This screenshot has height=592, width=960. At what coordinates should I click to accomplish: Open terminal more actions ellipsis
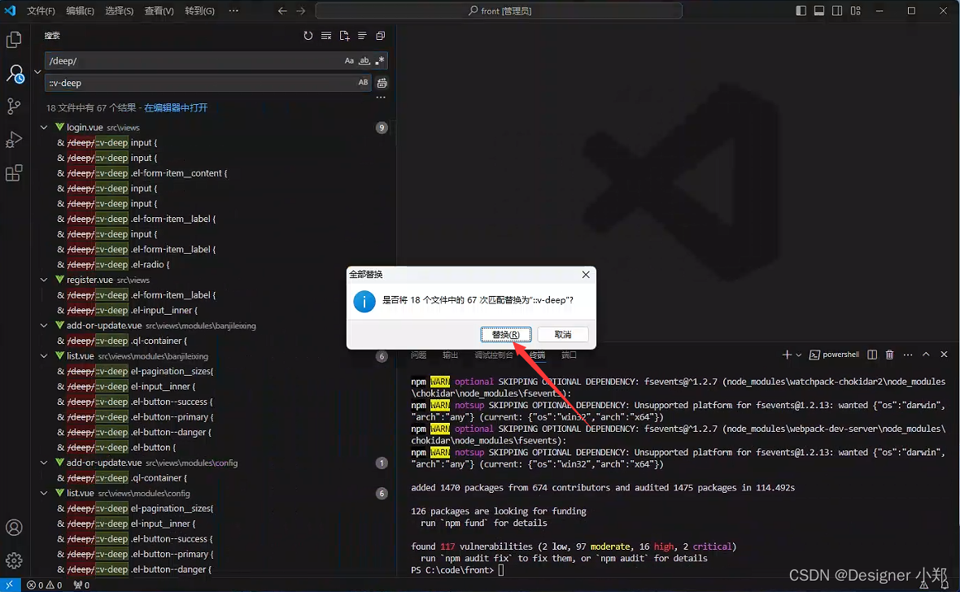click(908, 355)
